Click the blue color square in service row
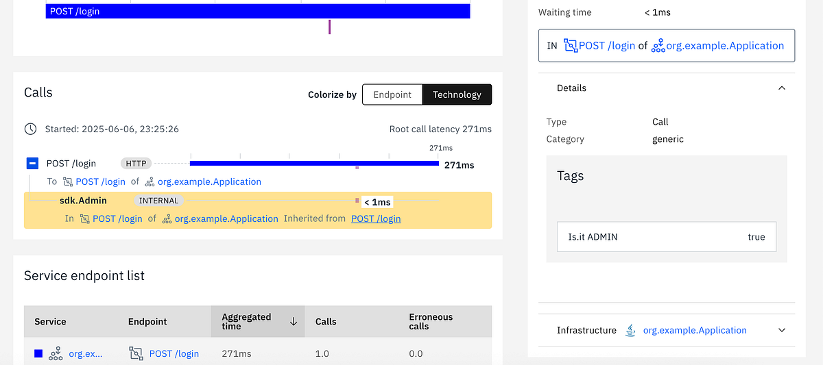 (x=38, y=353)
